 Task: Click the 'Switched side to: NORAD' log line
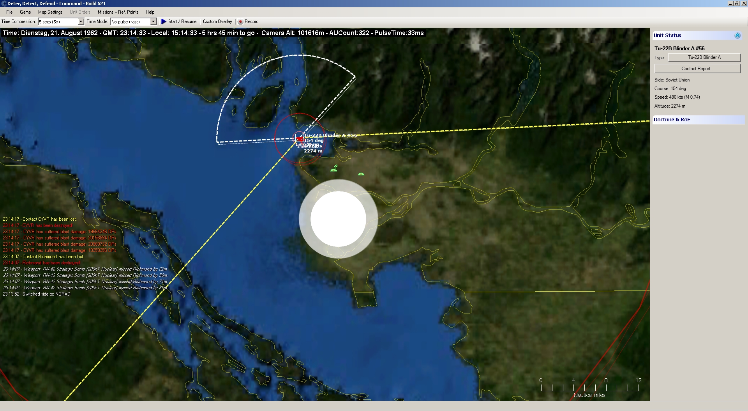(37, 294)
